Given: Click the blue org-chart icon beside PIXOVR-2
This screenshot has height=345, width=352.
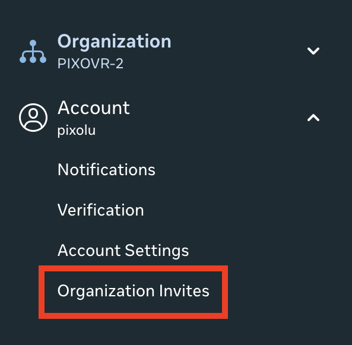Looking at the screenshot, I should tap(33, 52).
